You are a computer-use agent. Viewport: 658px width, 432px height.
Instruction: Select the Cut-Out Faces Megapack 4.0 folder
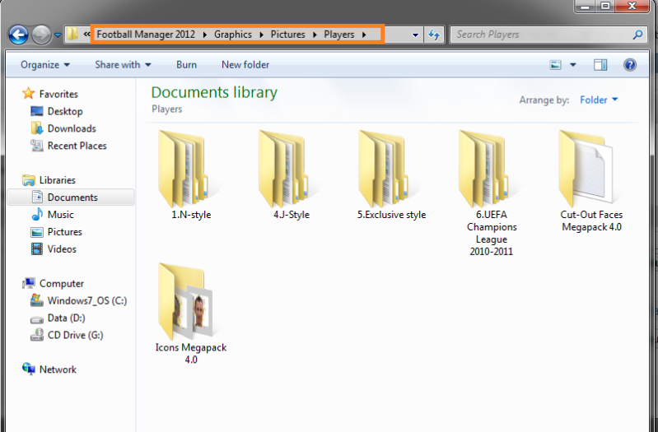(x=591, y=181)
